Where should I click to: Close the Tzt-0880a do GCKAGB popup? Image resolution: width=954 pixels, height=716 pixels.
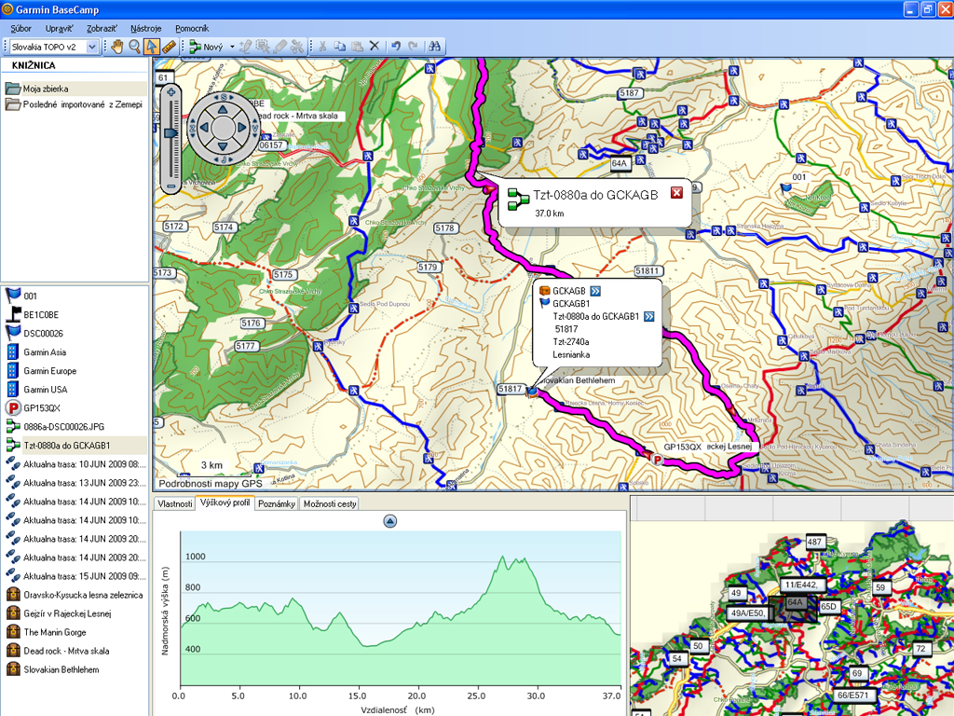click(676, 193)
